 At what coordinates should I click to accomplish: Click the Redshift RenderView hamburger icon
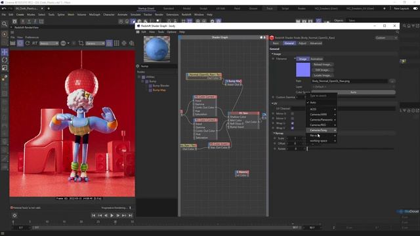pyautogui.click(x=12, y=32)
